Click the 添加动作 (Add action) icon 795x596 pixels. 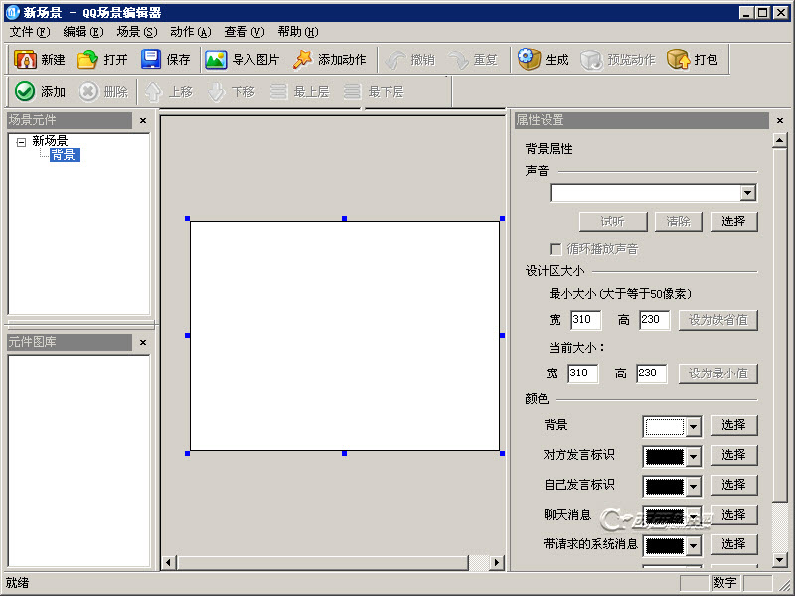pos(302,60)
